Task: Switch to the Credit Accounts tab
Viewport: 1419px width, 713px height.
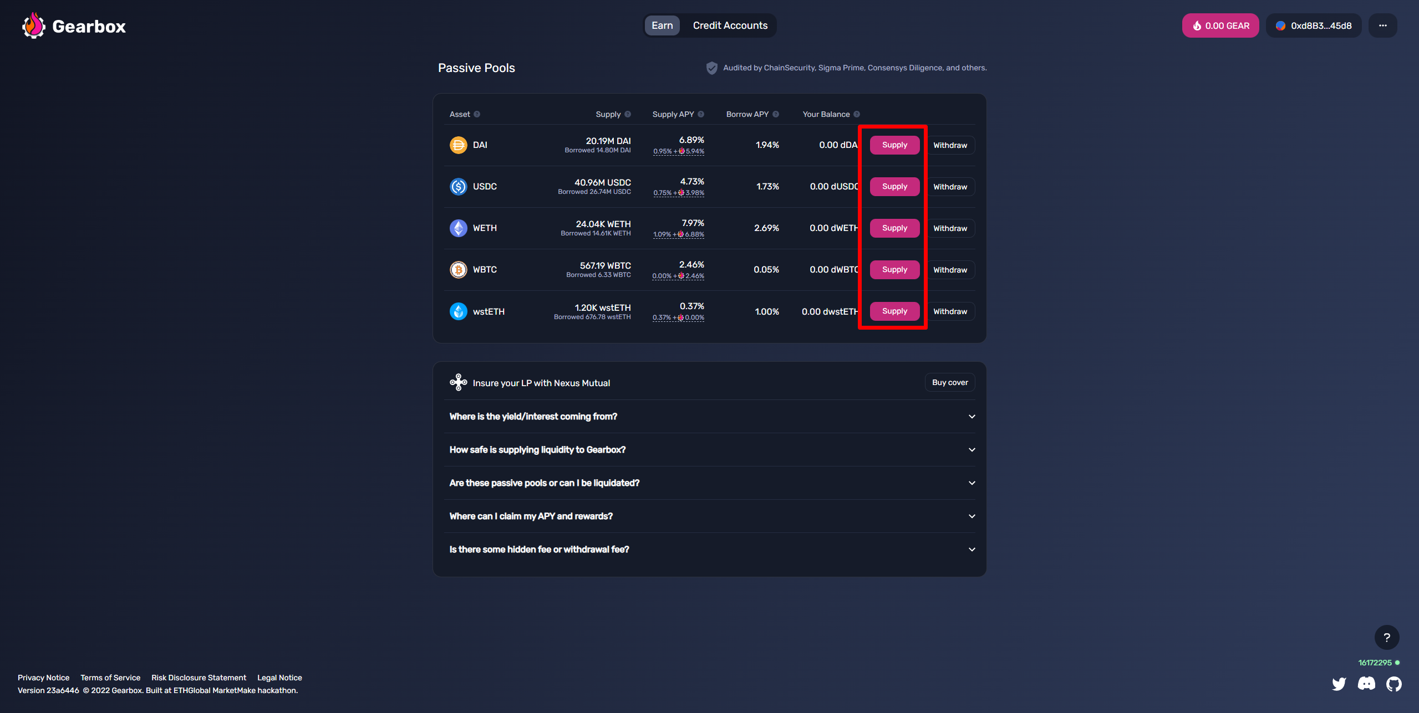Action: (x=730, y=25)
